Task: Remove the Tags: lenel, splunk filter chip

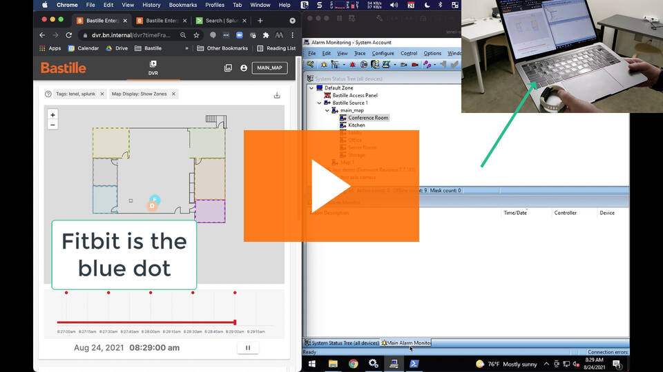Action: click(102, 94)
